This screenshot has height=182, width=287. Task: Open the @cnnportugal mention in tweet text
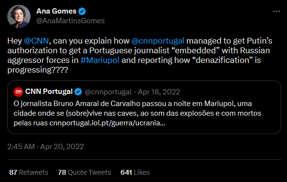158,41
